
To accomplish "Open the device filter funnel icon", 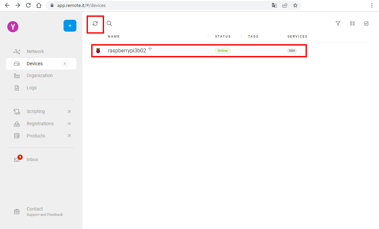I will (338, 23).
